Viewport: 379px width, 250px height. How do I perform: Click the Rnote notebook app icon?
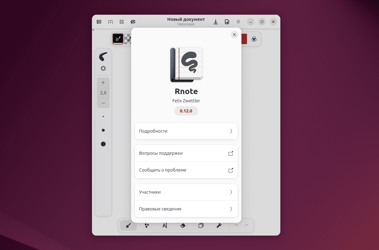pyautogui.click(x=186, y=65)
